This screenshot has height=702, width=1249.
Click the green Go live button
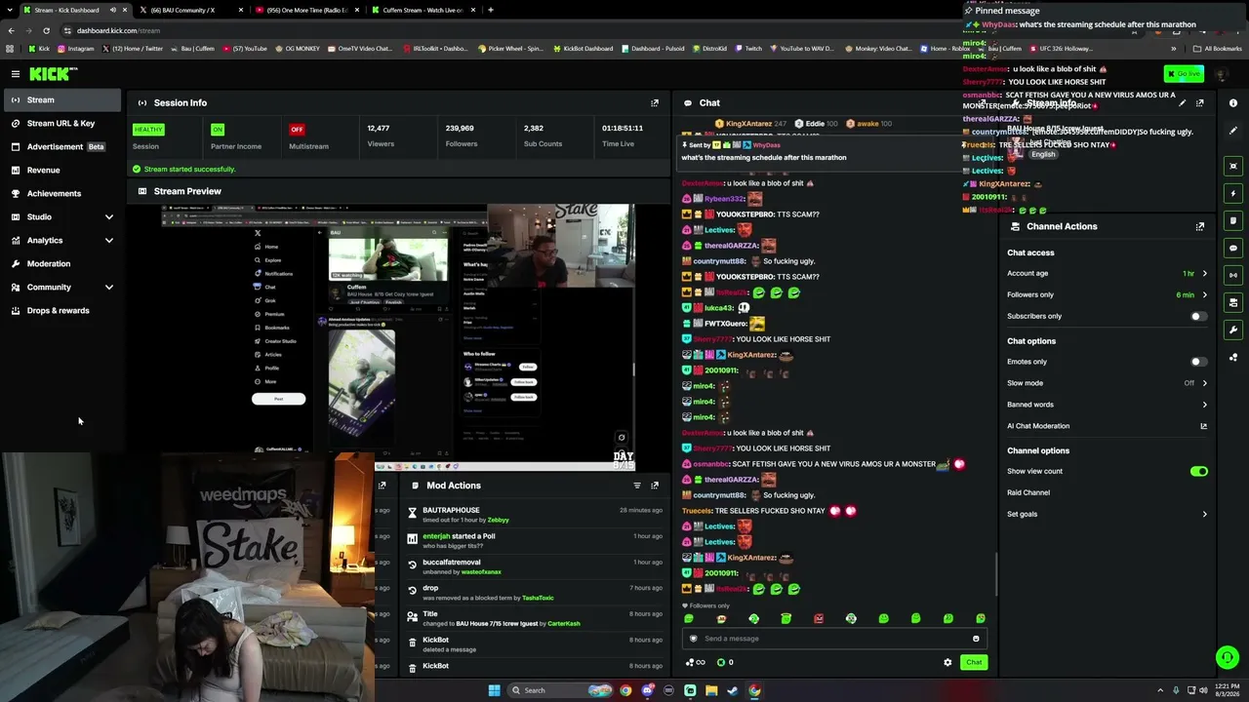tap(1184, 74)
